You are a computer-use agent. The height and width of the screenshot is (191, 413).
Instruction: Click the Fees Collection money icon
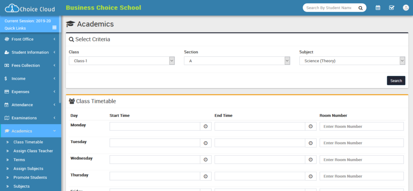pos(7,66)
